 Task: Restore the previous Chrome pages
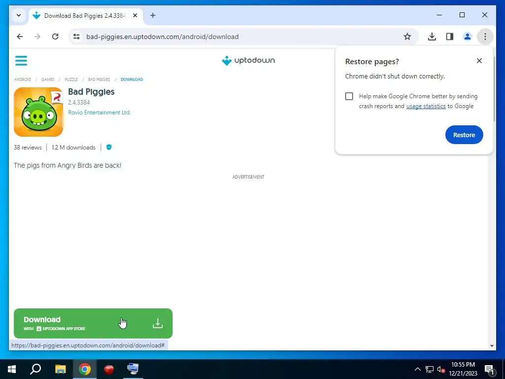464,135
